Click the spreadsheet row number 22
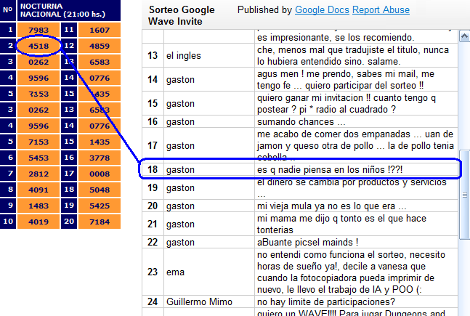This screenshot has height=316, width=470. pyautogui.click(x=153, y=242)
